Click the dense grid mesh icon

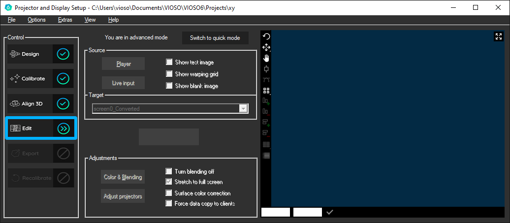tap(266, 144)
